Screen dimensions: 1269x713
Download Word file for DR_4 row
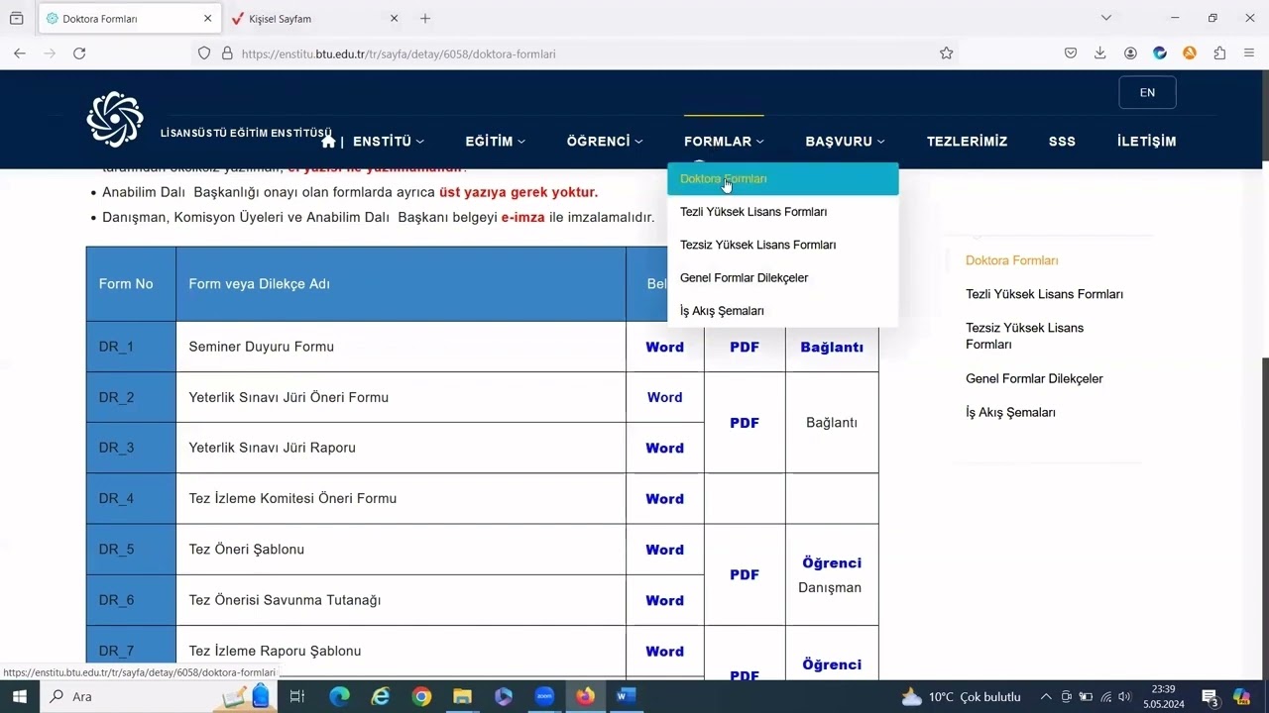[664, 499]
